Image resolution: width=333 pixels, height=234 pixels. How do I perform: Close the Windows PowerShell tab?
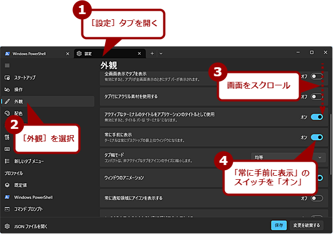(x=67, y=54)
